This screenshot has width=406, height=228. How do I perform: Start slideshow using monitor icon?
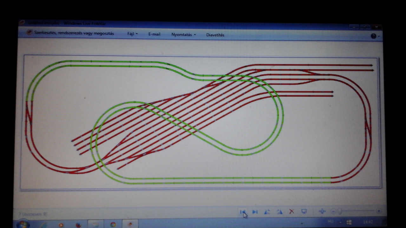pyautogui.click(x=304, y=212)
